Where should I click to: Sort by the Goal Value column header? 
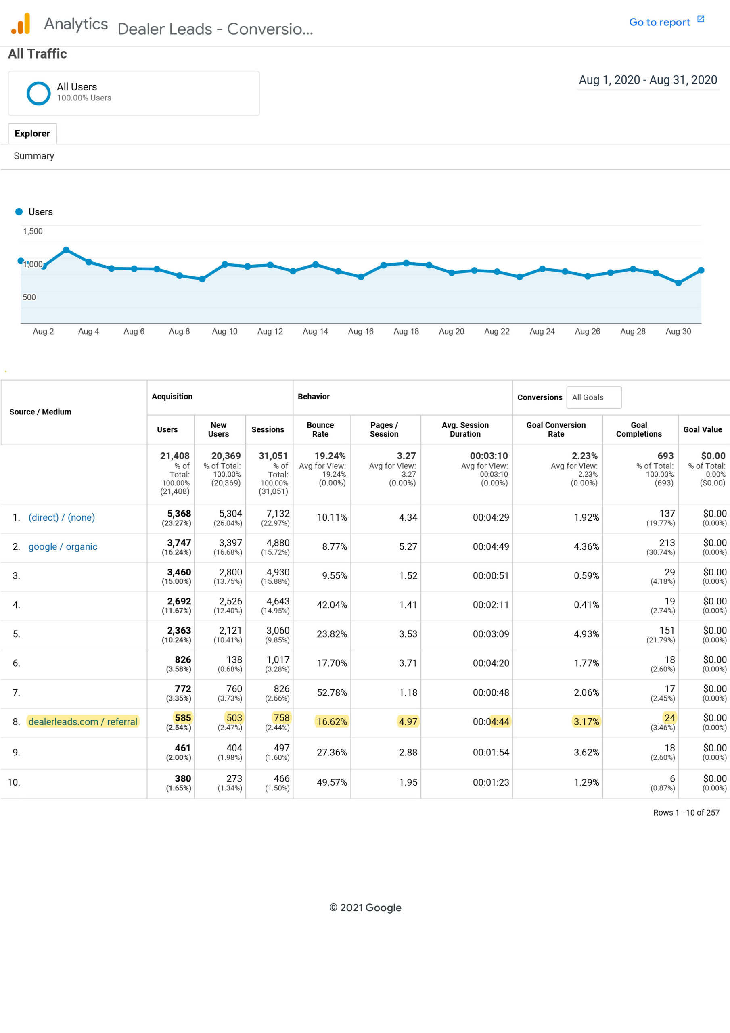(x=703, y=430)
